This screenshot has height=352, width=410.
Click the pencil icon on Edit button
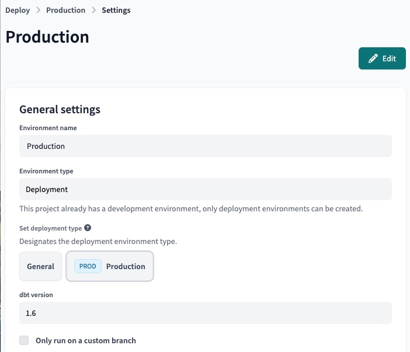pyautogui.click(x=373, y=58)
